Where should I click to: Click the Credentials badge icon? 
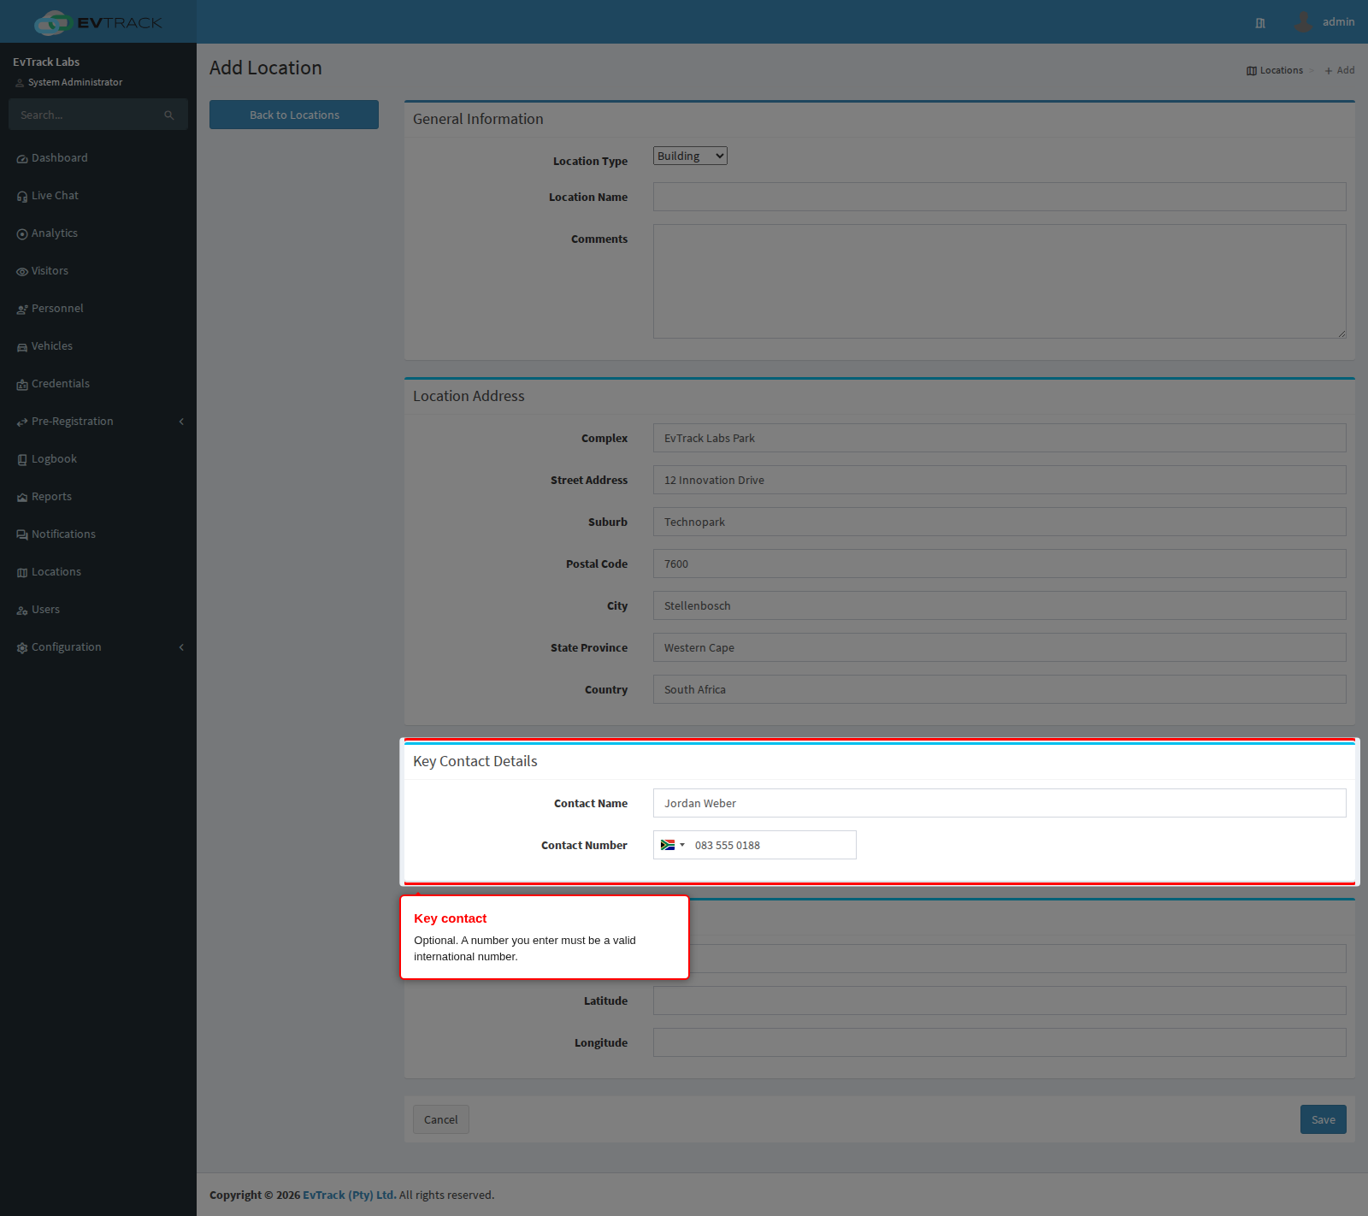[22, 385]
